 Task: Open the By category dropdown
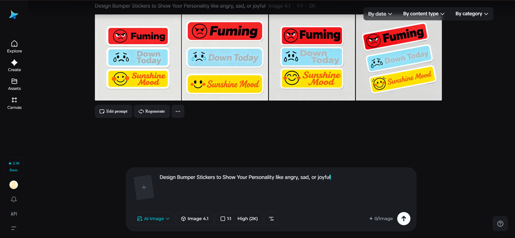(472, 14)
